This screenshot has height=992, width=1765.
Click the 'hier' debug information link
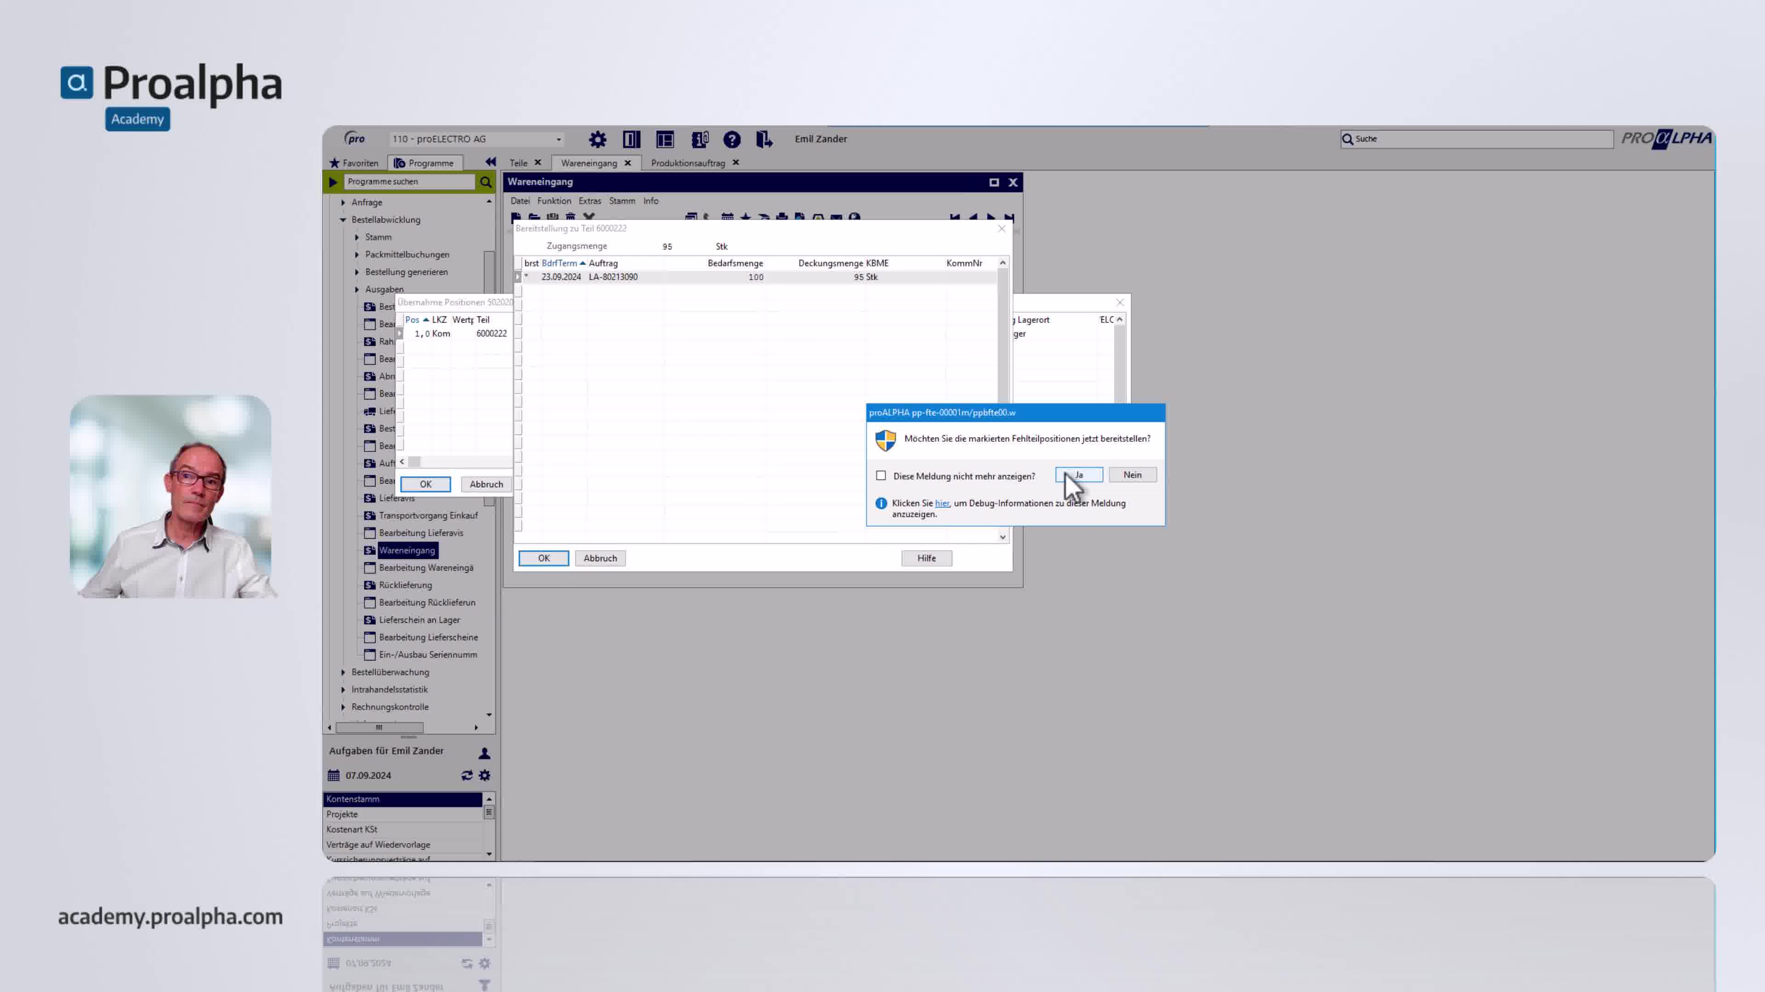point(942,503)
